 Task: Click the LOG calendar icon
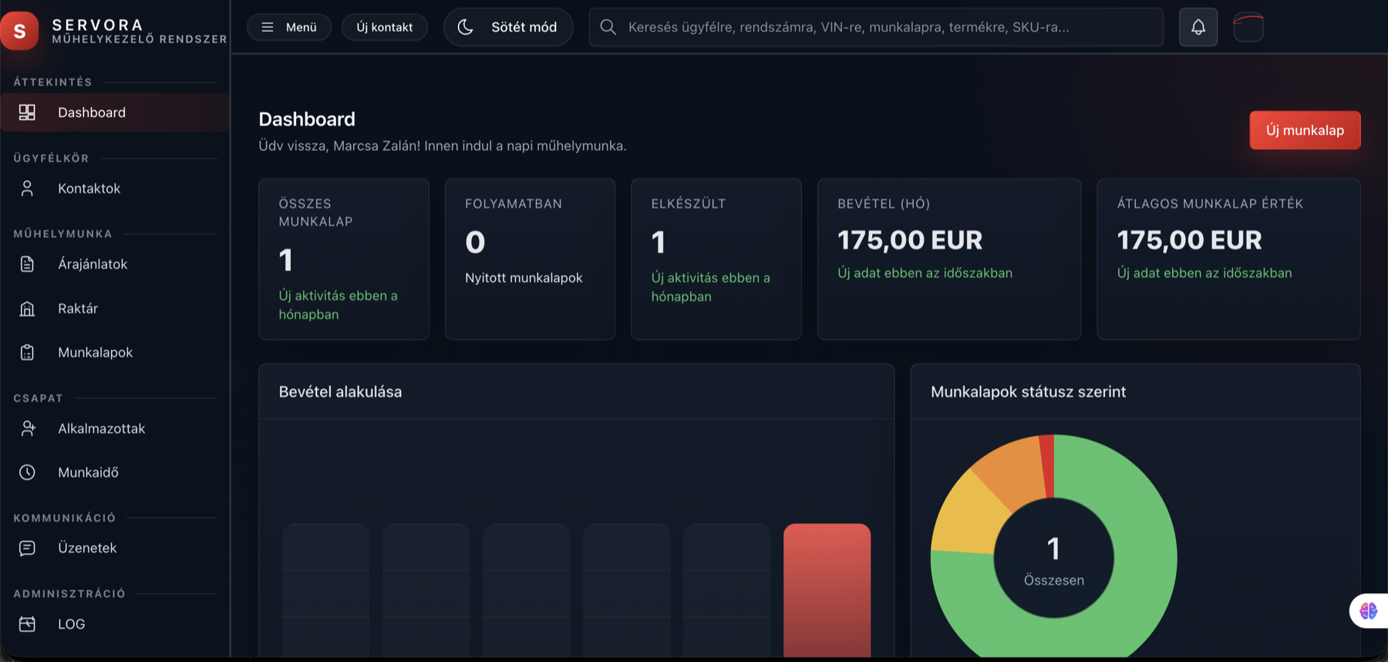coord(27,623)
